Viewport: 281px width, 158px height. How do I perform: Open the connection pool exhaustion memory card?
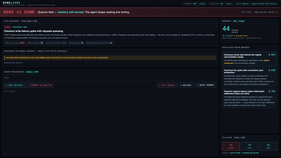tap(250, 77)
